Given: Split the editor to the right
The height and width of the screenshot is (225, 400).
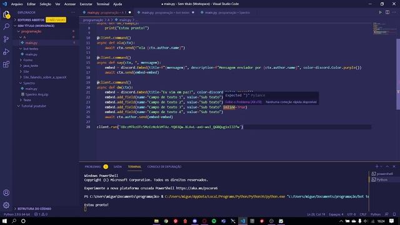Looking at the screenshot, I should 387,12.
